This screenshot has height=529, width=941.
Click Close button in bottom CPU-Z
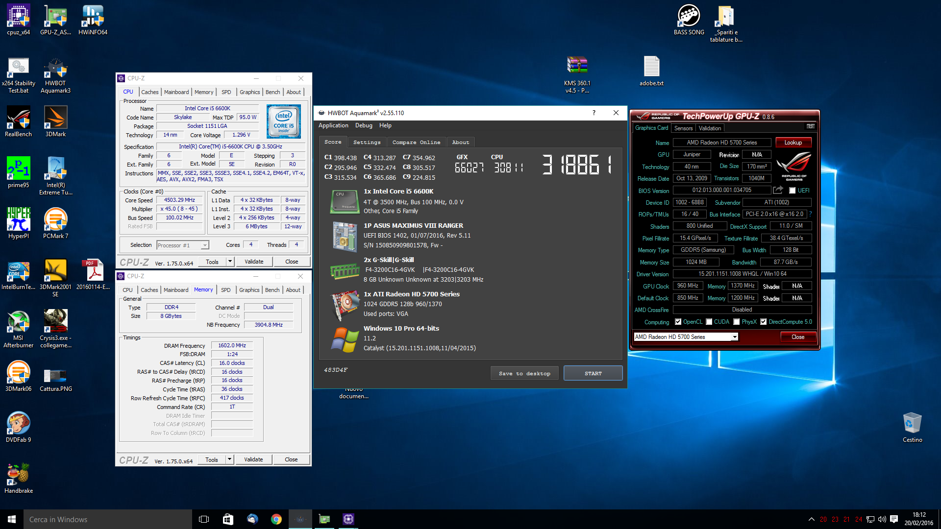tap(291, 459)
